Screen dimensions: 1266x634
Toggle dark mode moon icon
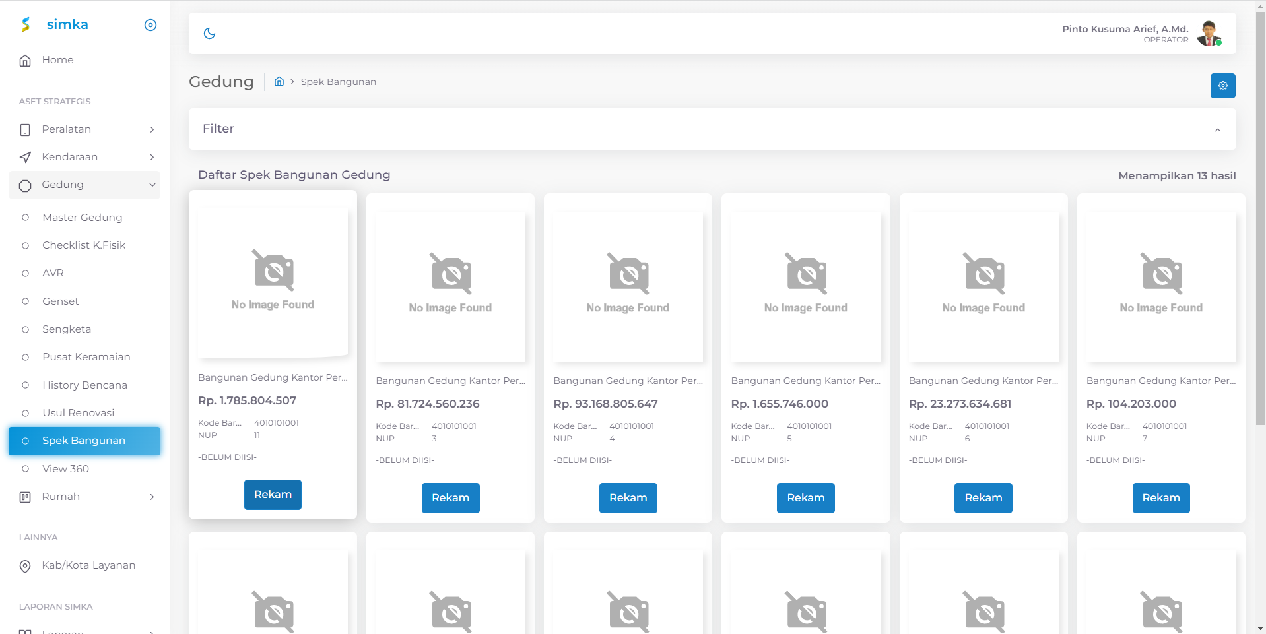(210, 33)
